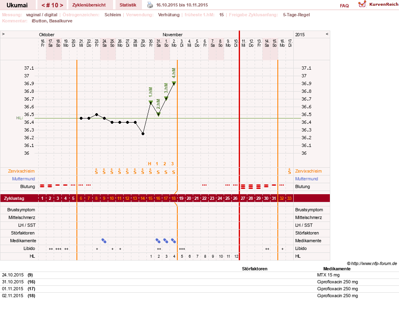Click the 24.10.2015 medication row

point(199,275)
